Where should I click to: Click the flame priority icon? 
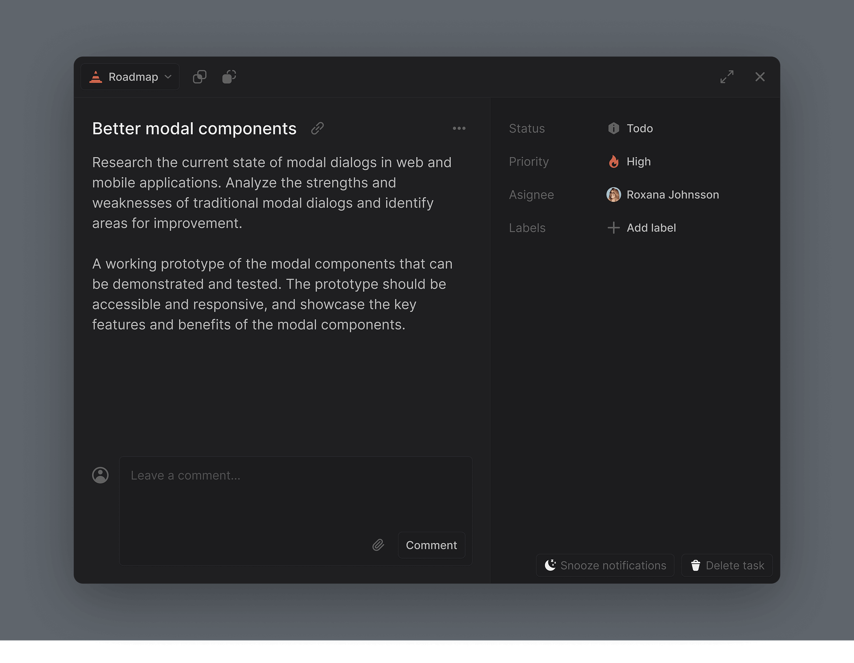click(613, 161)
